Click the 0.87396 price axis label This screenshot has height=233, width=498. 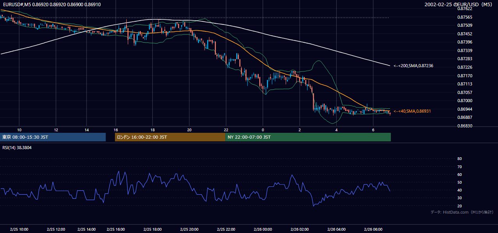click(464, 42)
